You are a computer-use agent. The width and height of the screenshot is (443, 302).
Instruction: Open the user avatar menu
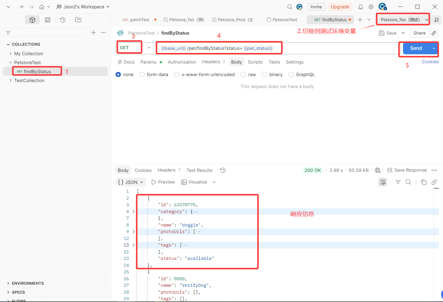tap(383, 7)
